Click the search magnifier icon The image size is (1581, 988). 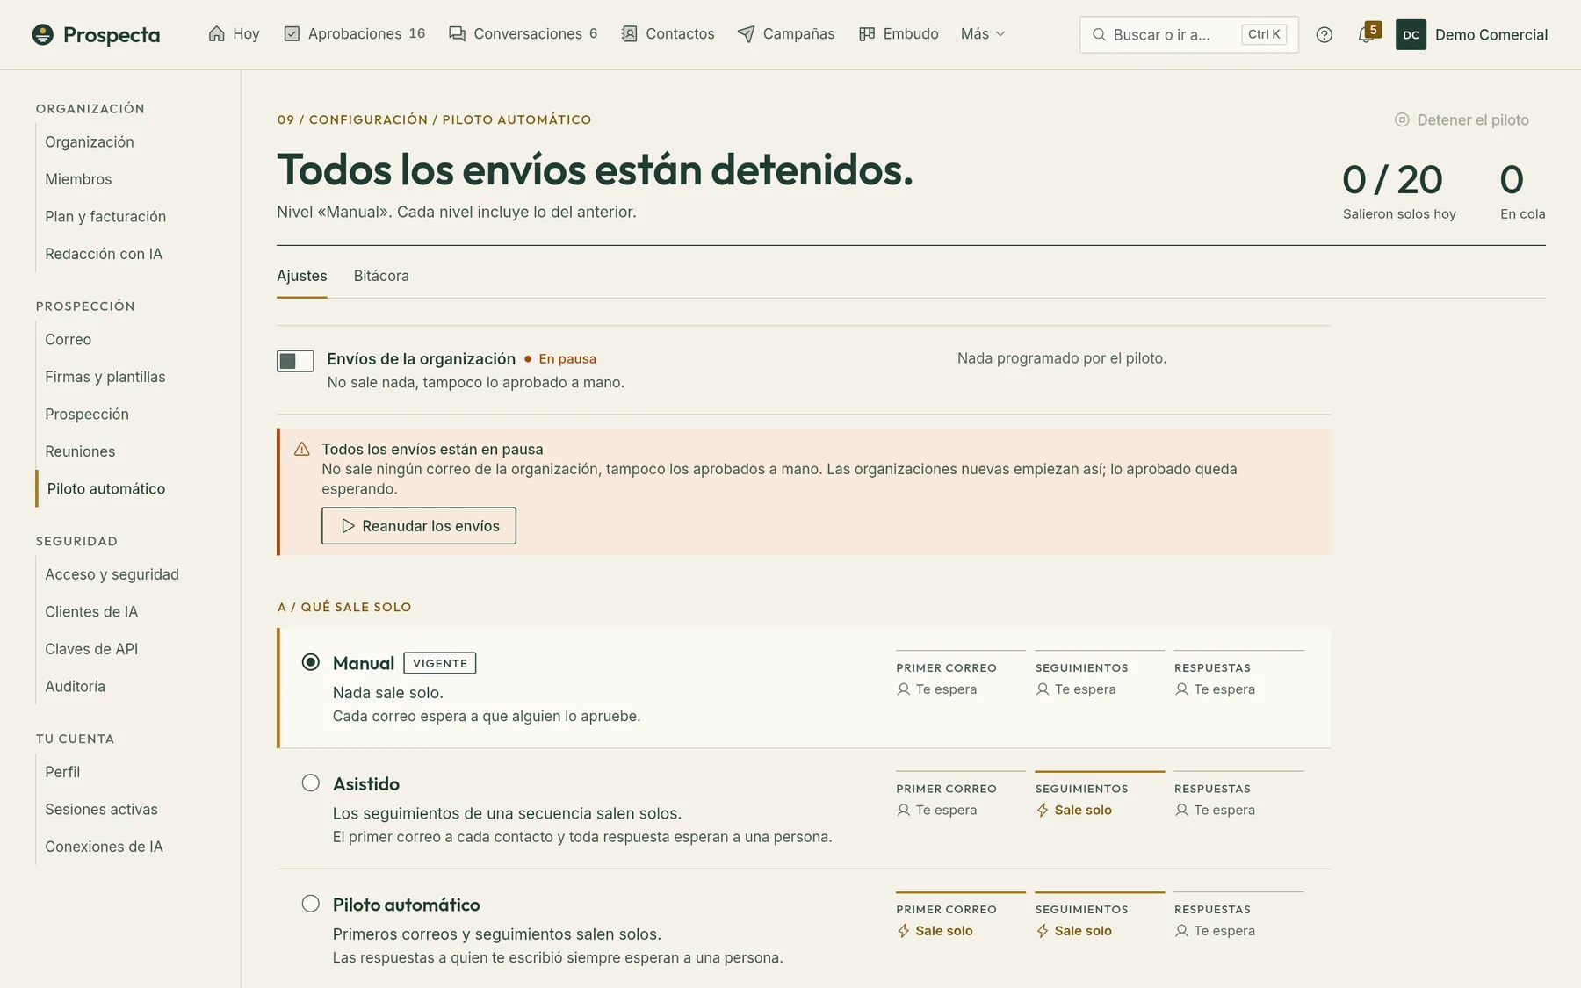(x=1099, y=34)
